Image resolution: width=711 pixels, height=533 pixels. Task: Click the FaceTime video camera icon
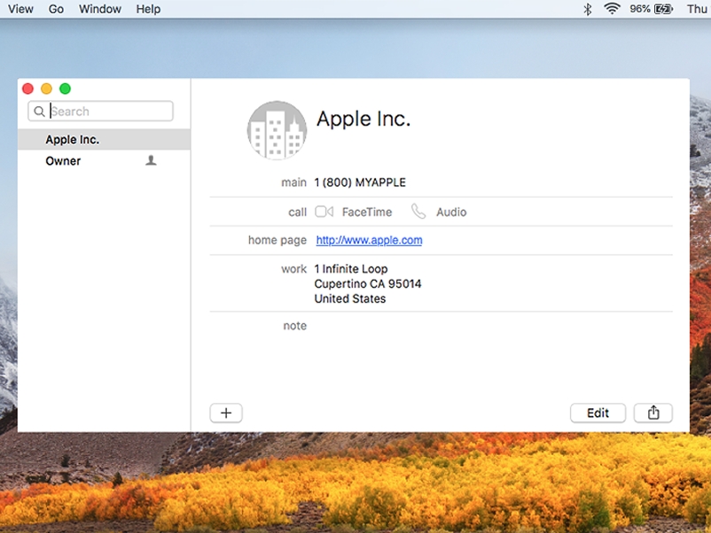[x=324, y=212]
